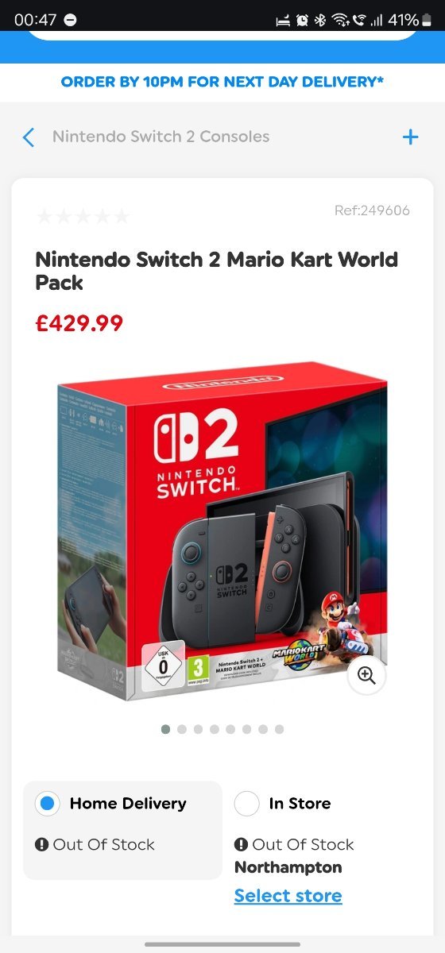Open the Select store link
Image resolution: width=445 pixels, height=953 pixels.
pyautogui.click(x=288, y=896)
